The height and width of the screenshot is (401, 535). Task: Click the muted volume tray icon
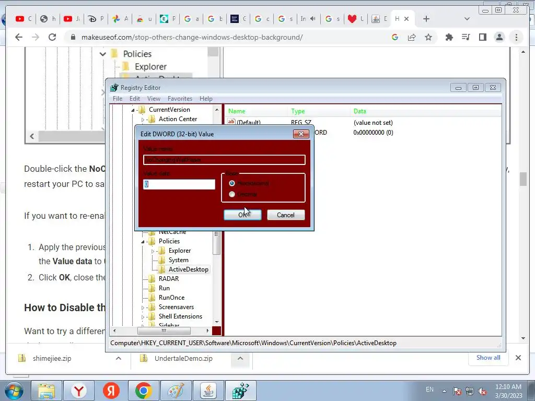click(x=482, y=391)
